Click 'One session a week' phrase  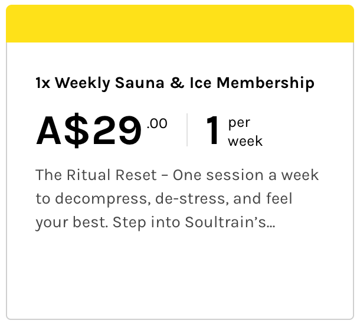point(246,175)
